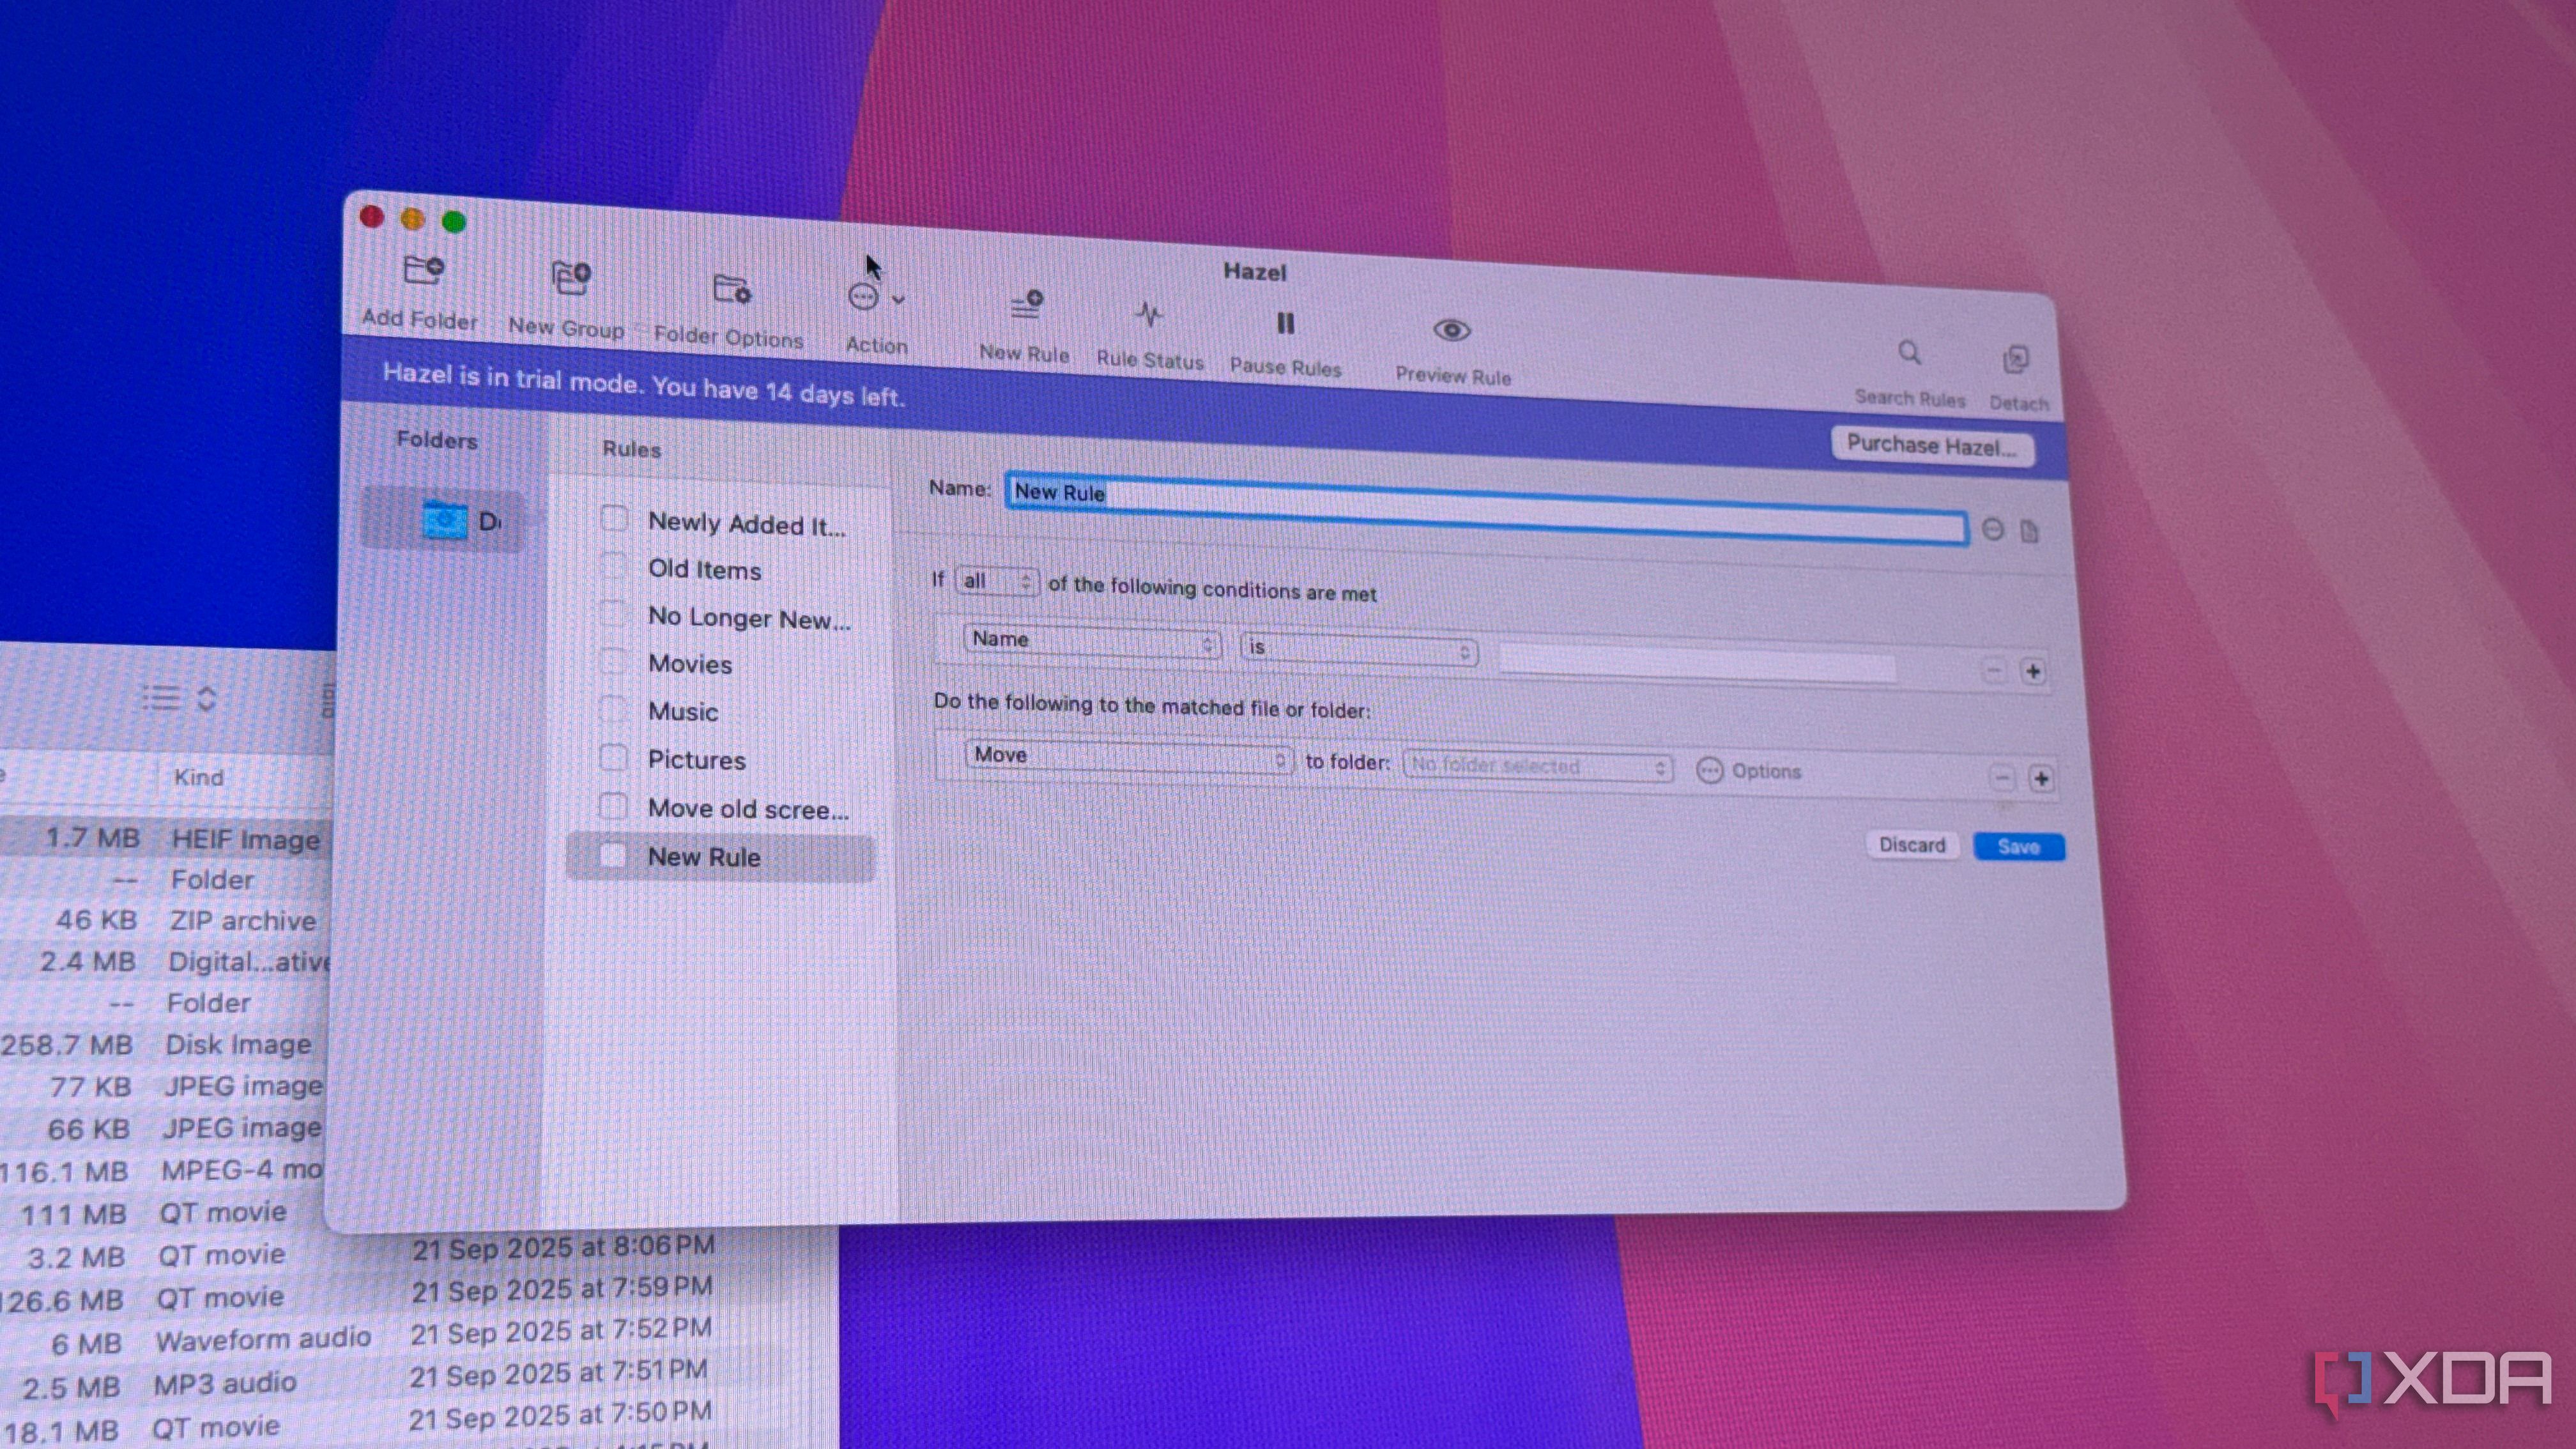Open Folder Options from the toolbar
Image resolution: width=2576 pixels, height=1449 pixels.
[731, 290]
